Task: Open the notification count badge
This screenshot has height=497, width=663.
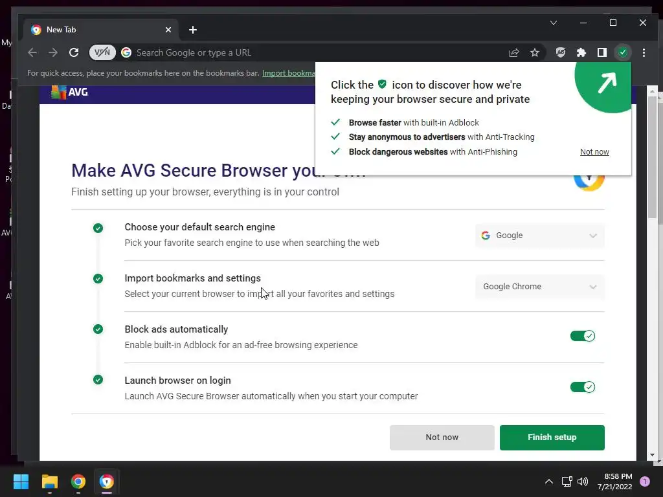Action: pyautogui.click(x=645, y=481)
